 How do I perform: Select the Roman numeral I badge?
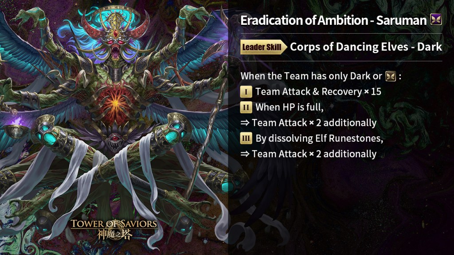[246, 92]
